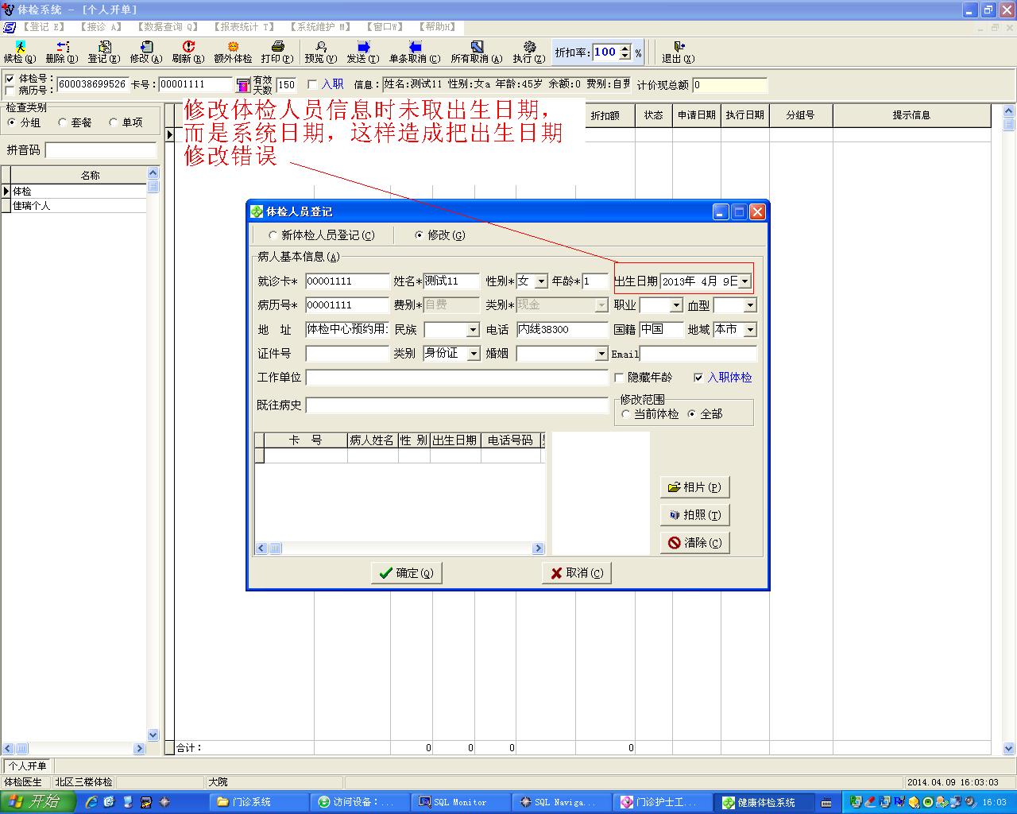Uncheck the 入职体检 checkbox
Viewport: 1017px width, 814px height.
pos(698,378)
